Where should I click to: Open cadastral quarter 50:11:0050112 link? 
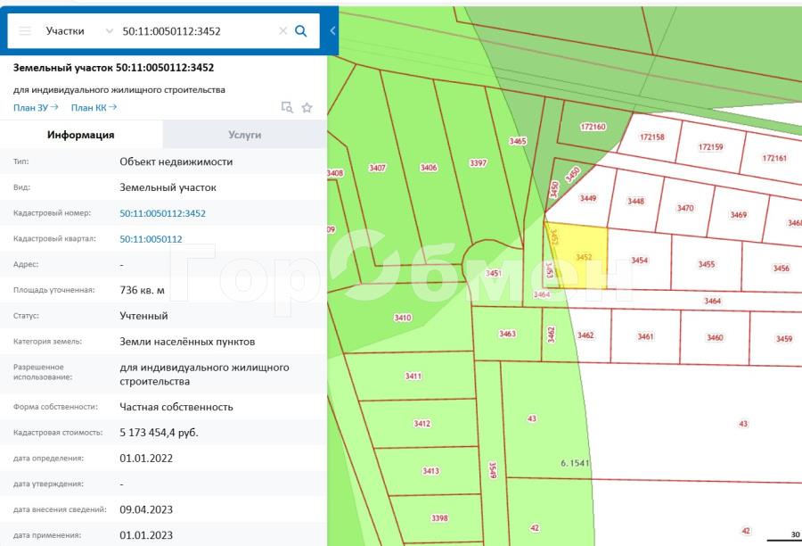pos(151,239)
